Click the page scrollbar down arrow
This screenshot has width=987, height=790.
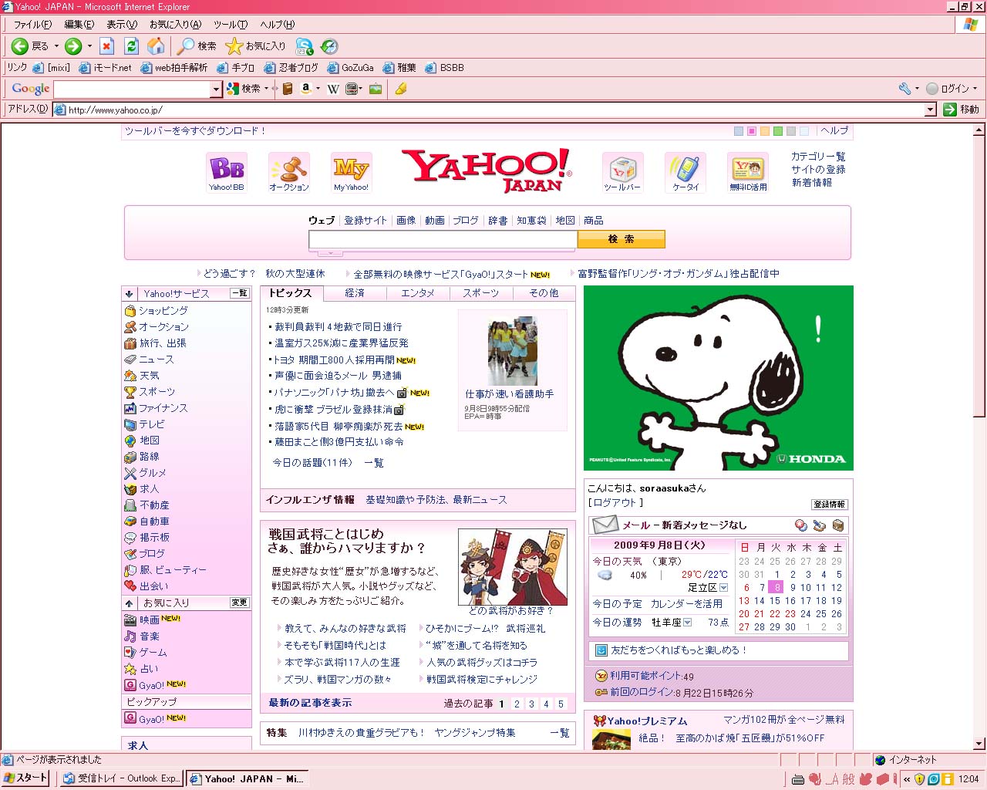[979, 744]
